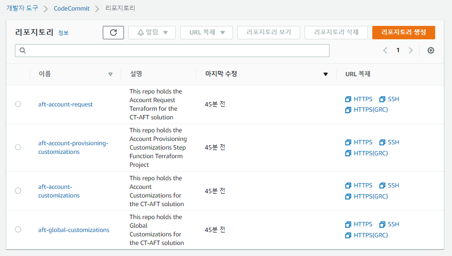Copy SSH URL for aft-account-customizations
This screenshot has height=256, width=452.
pos(390,185)
